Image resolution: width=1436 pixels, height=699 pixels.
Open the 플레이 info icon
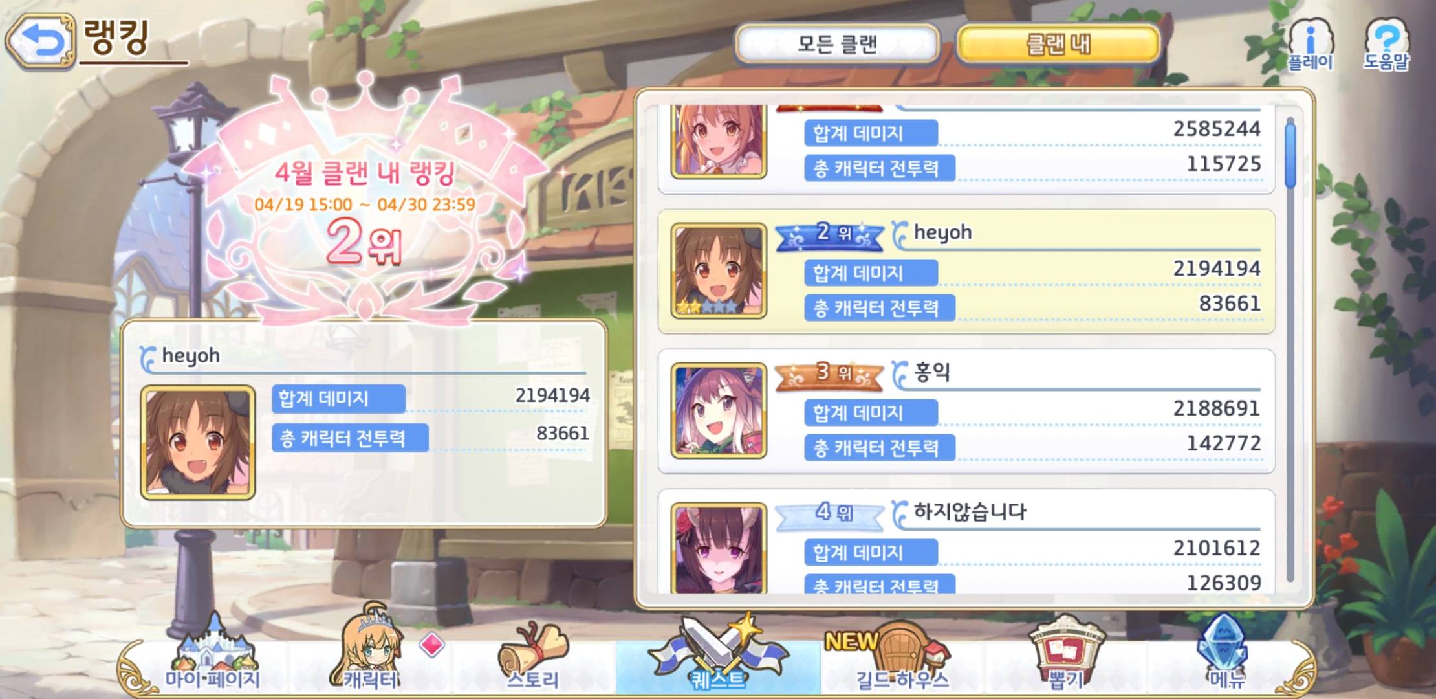pos(1311,44)
